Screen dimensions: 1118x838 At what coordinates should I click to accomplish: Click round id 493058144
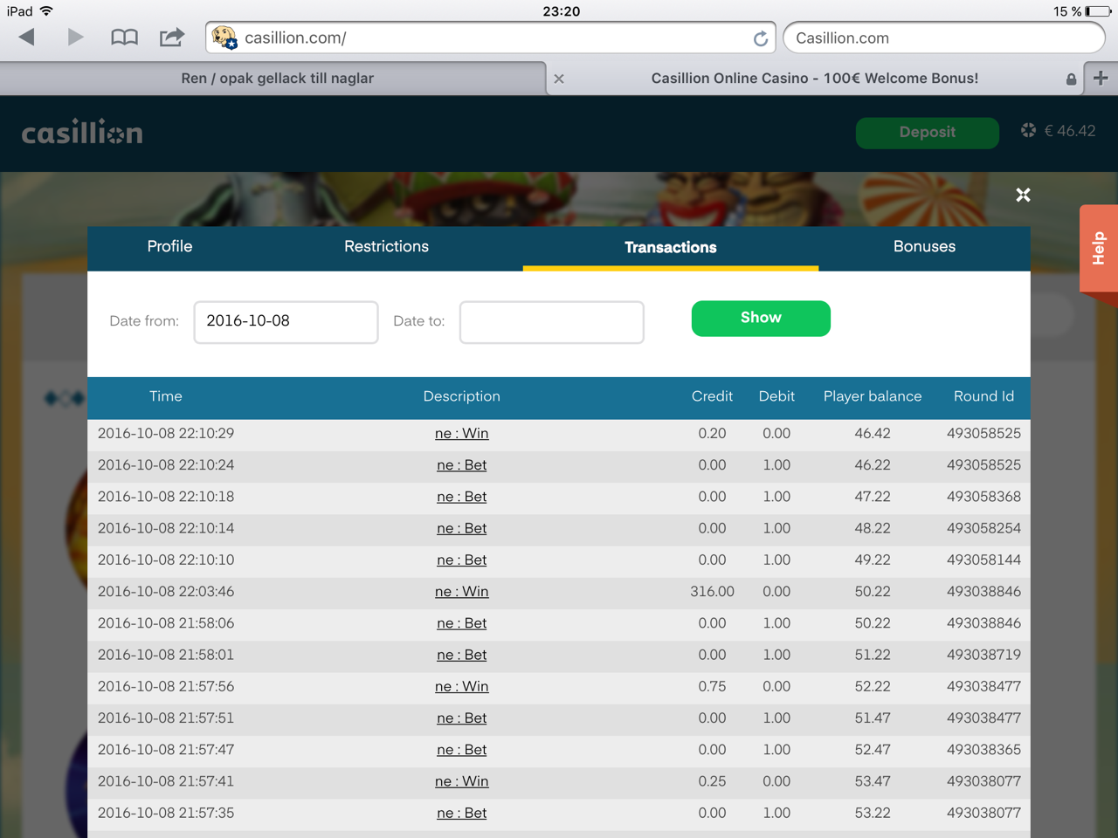tap(983, 560)
